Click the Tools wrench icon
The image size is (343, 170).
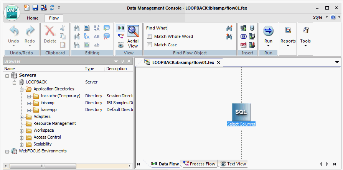(x=306, y=30)
